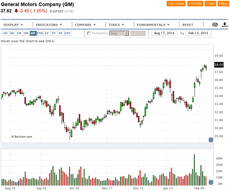Click the 39.00 price axis label
Screen dimensions: 230x191
pos(218,56)
